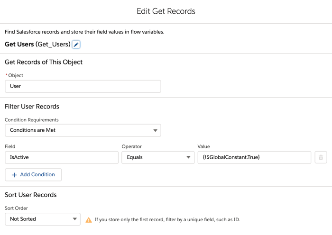Click the required Object field label

[14, 75]
